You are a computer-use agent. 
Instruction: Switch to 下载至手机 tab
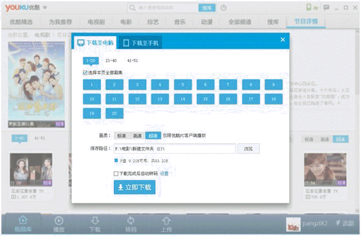140,43
